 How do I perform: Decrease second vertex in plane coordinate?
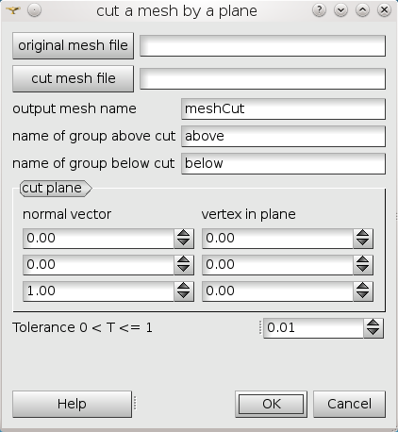click(x=363, y=270)
